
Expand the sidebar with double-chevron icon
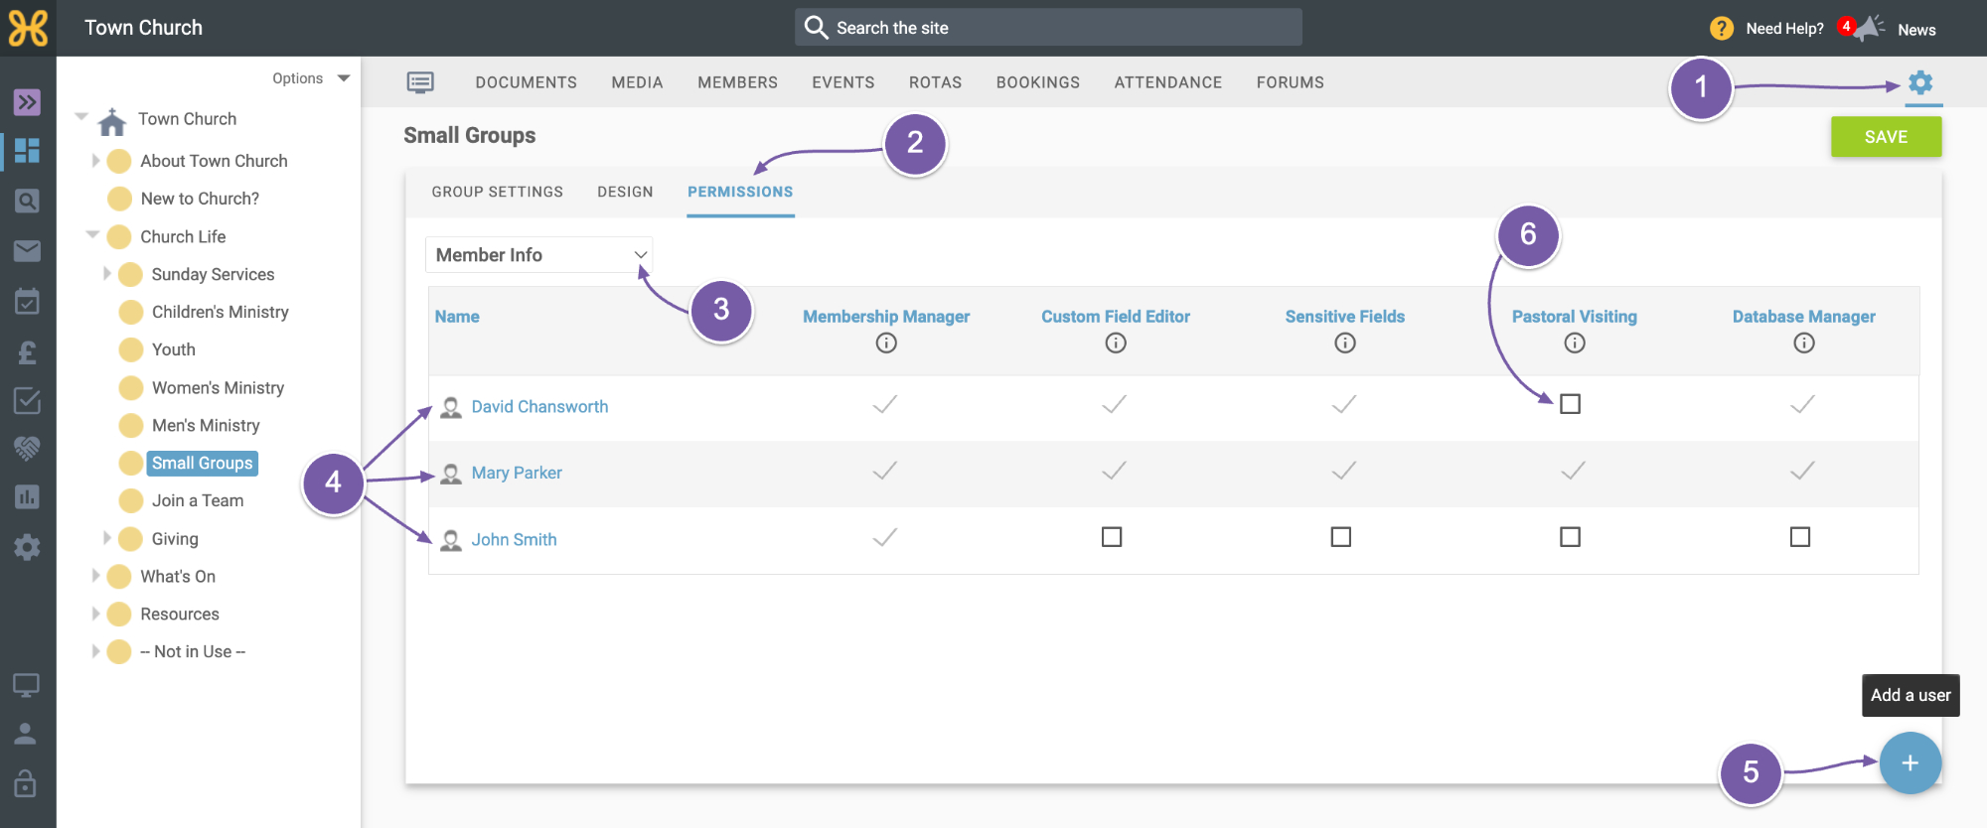coord(27,101)
